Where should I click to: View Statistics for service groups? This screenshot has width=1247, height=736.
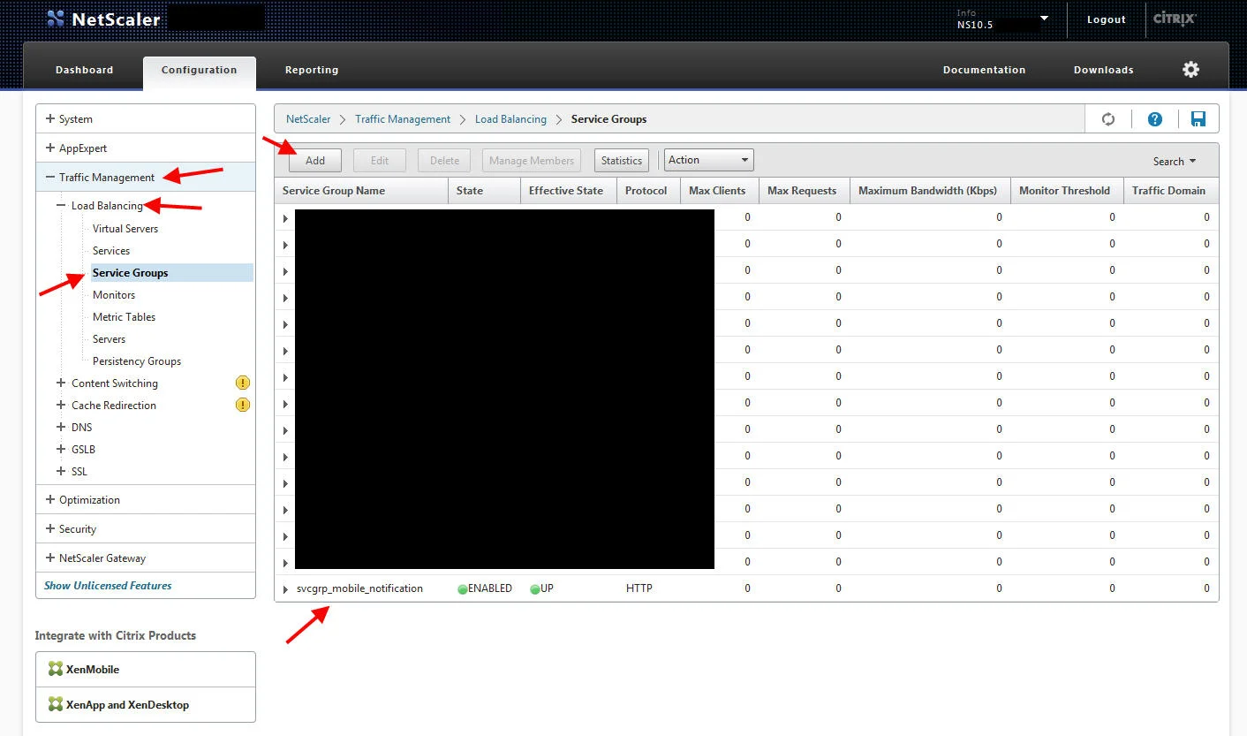[x=622, y=160]
